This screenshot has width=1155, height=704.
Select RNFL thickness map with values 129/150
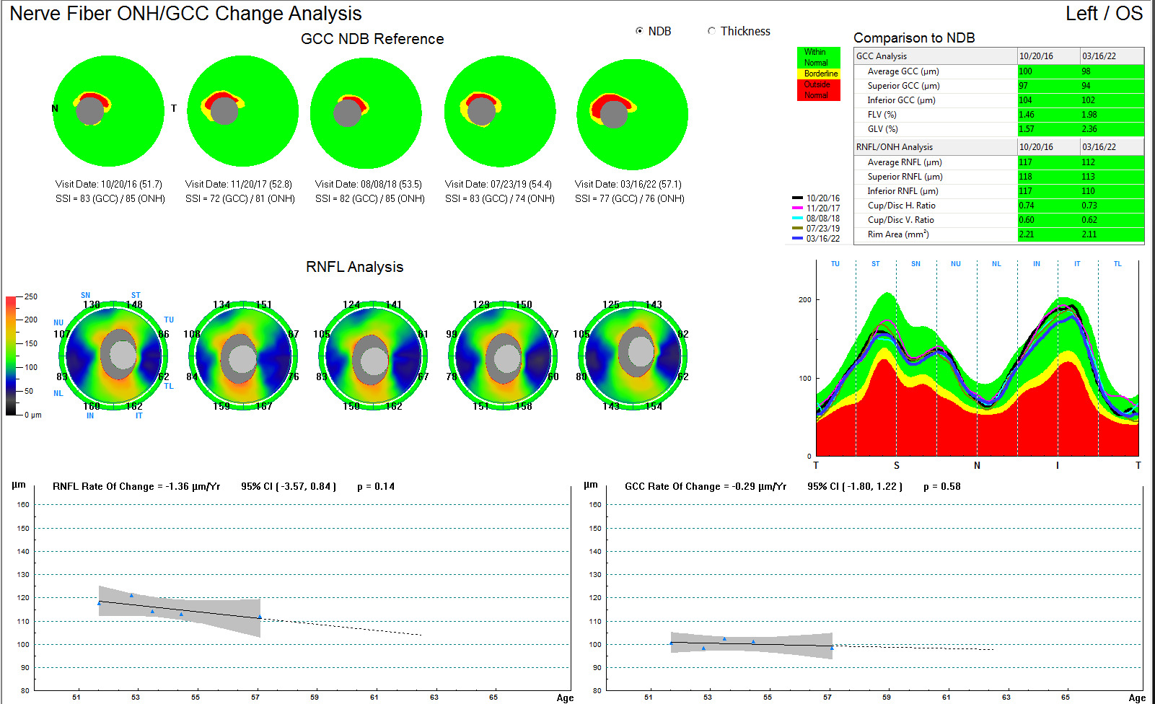pos(503,356)
